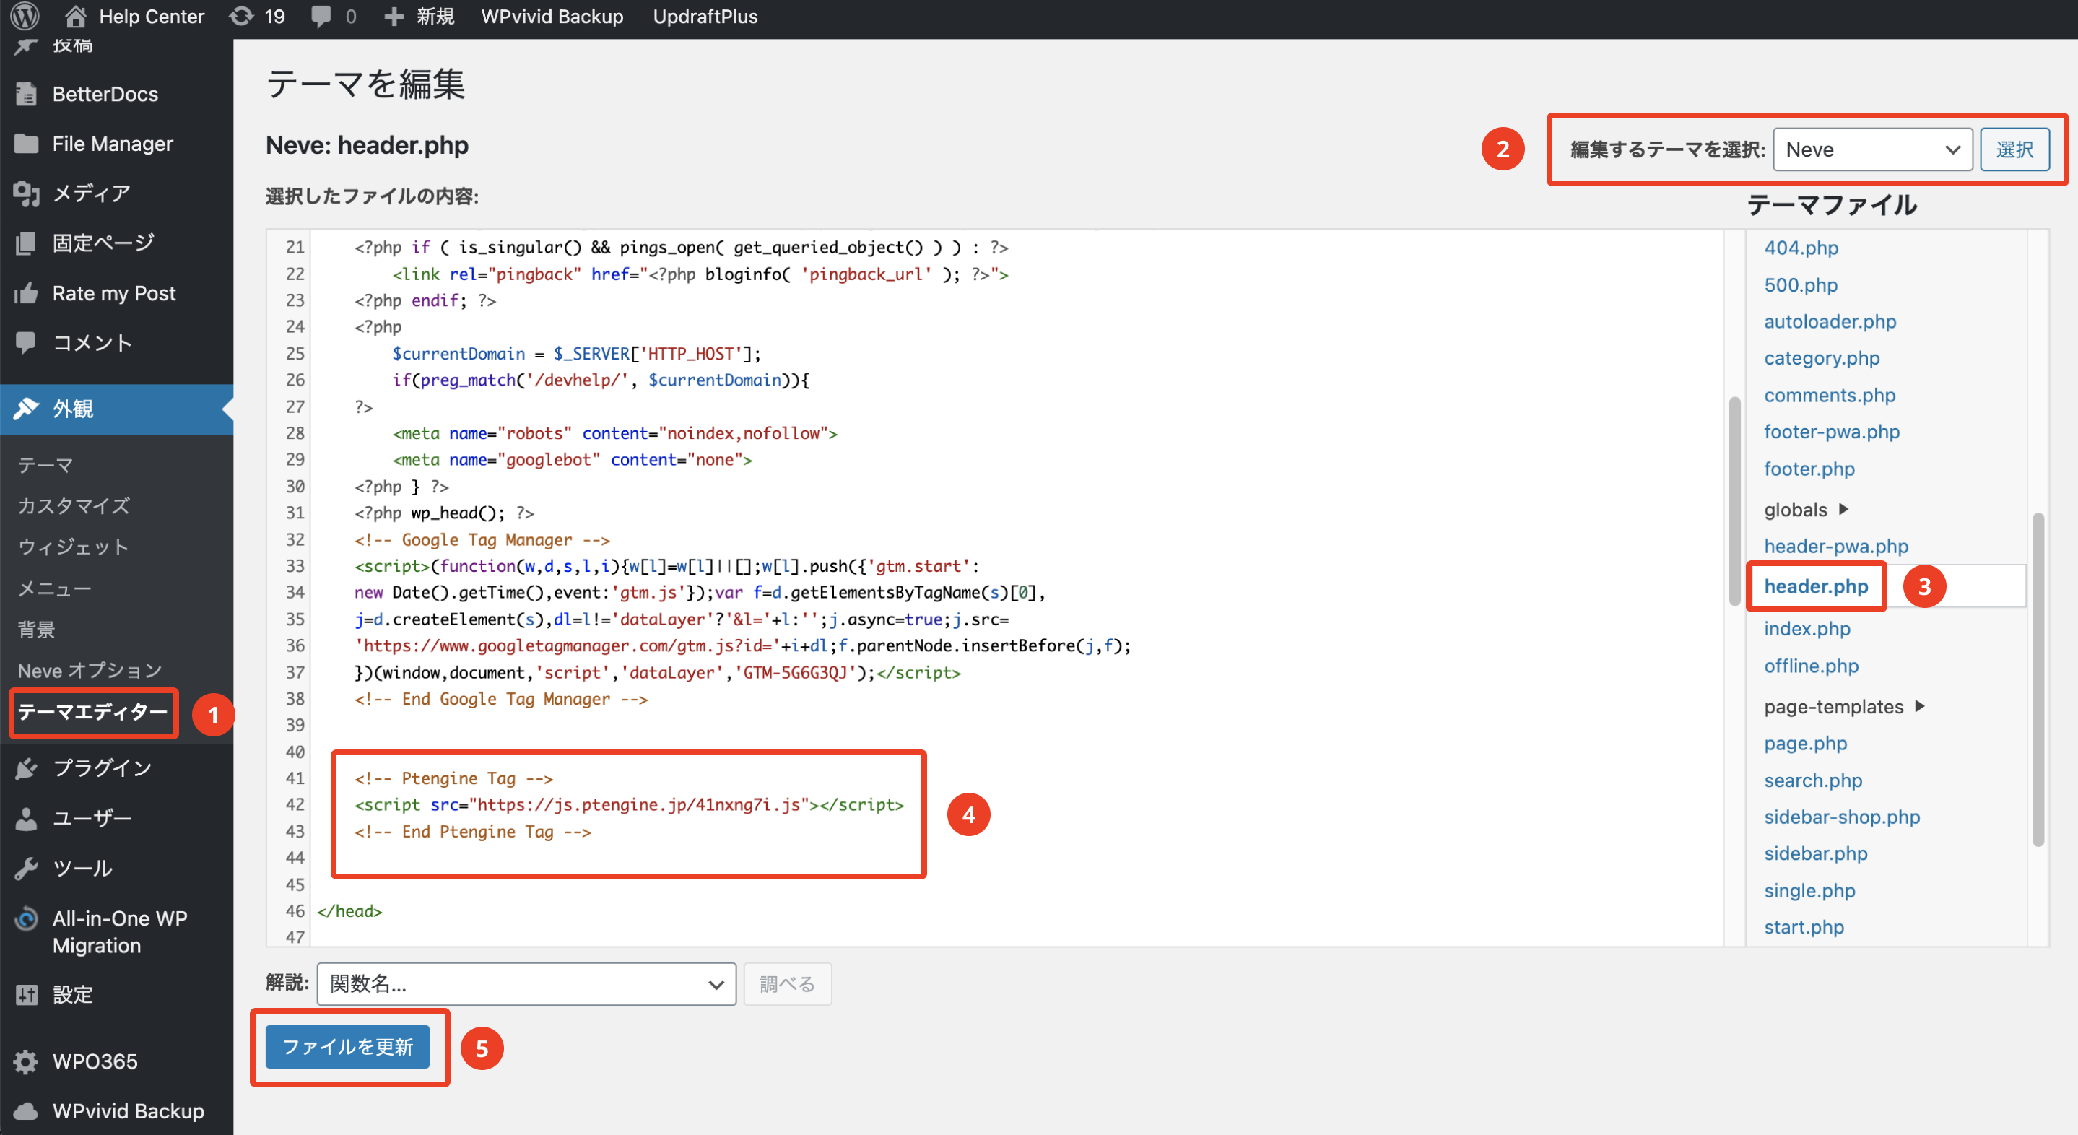The height and width of the screenshot is (1135, 2078).
Task: Open category.php theme file
Action: tap(1822, 358)
